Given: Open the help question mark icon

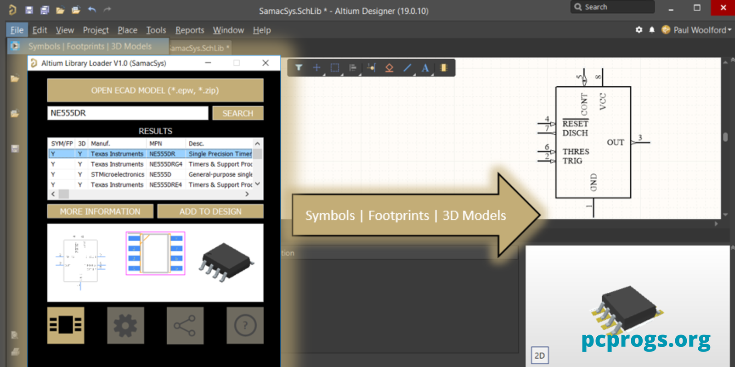Looking at the screenshot, I should click(x=245, y=325).
